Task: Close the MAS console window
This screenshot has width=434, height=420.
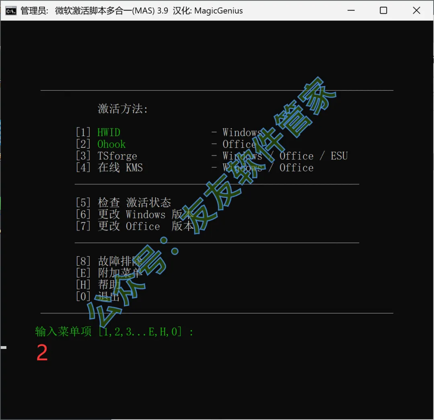Action: click(416, 10)
